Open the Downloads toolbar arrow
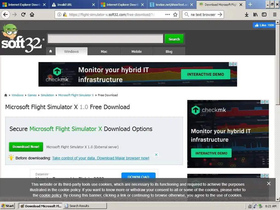Viewport: 280px width, 210px height. coord(246,15)
